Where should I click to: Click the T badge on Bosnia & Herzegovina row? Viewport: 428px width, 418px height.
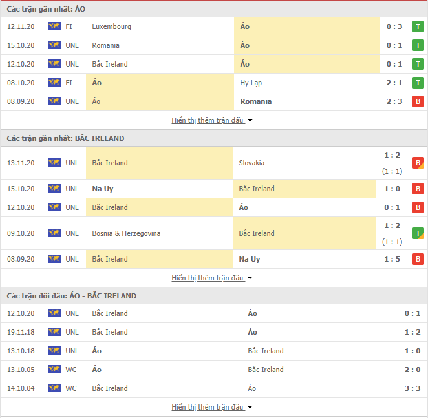tap(418, 233)
